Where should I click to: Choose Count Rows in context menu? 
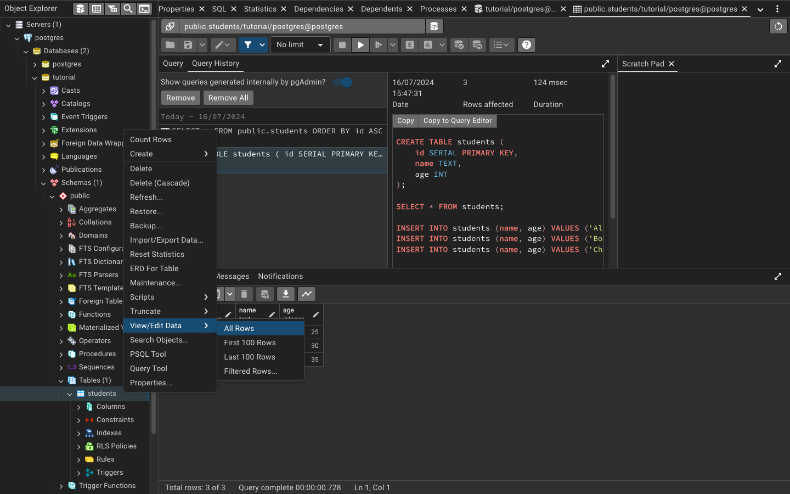(151, 139)
